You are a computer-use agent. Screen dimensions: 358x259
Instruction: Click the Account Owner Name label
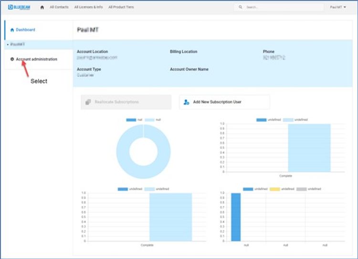tap(189, 69)
